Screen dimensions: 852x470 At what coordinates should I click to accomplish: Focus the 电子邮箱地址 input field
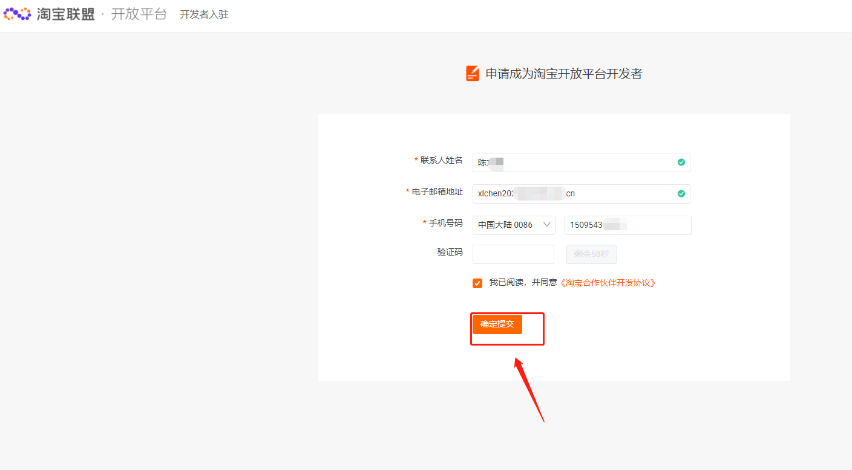click(x=581, y=194)
